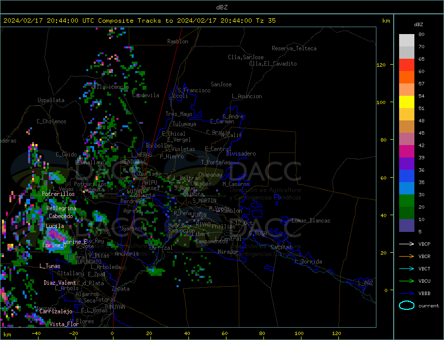Click the Catitas place label

[281, 247]
